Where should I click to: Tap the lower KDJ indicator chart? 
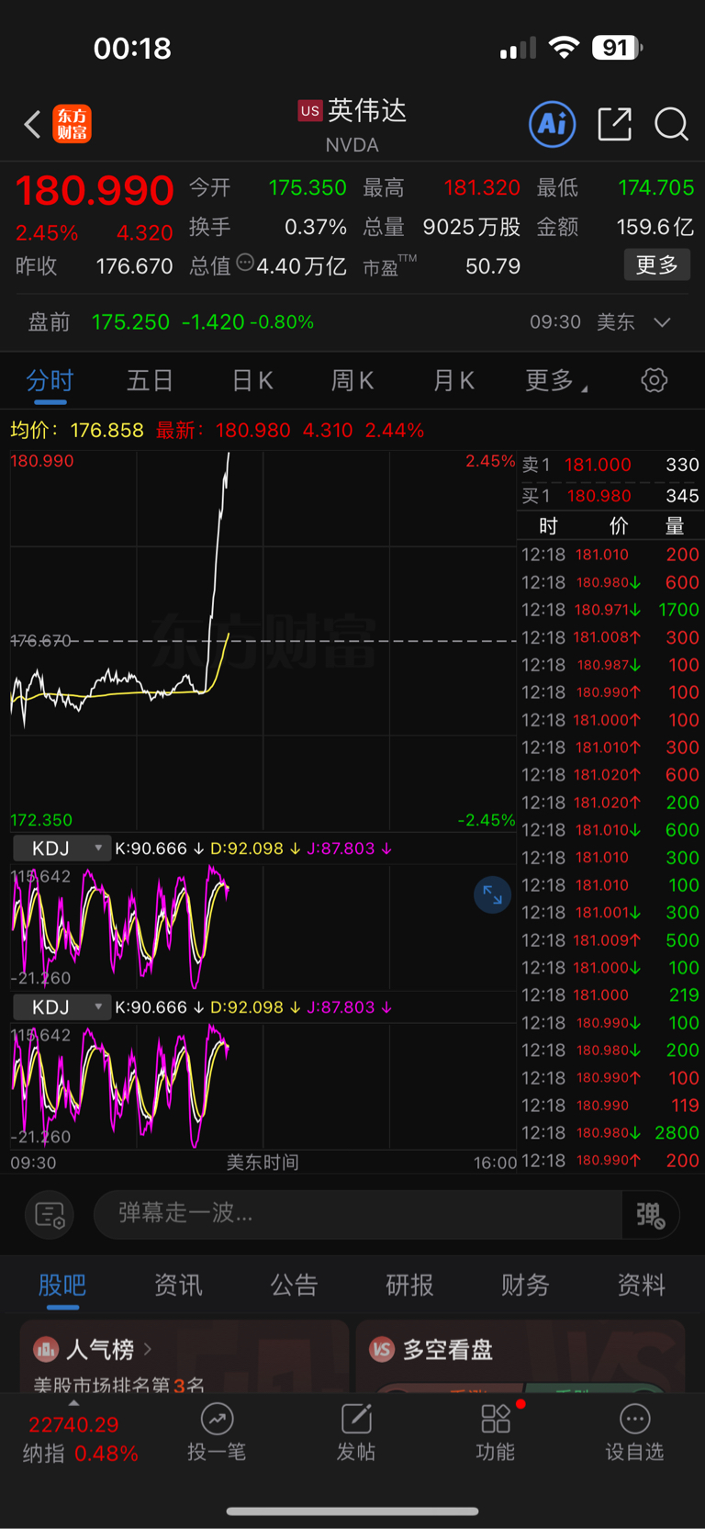click(x=263, y=1085)
